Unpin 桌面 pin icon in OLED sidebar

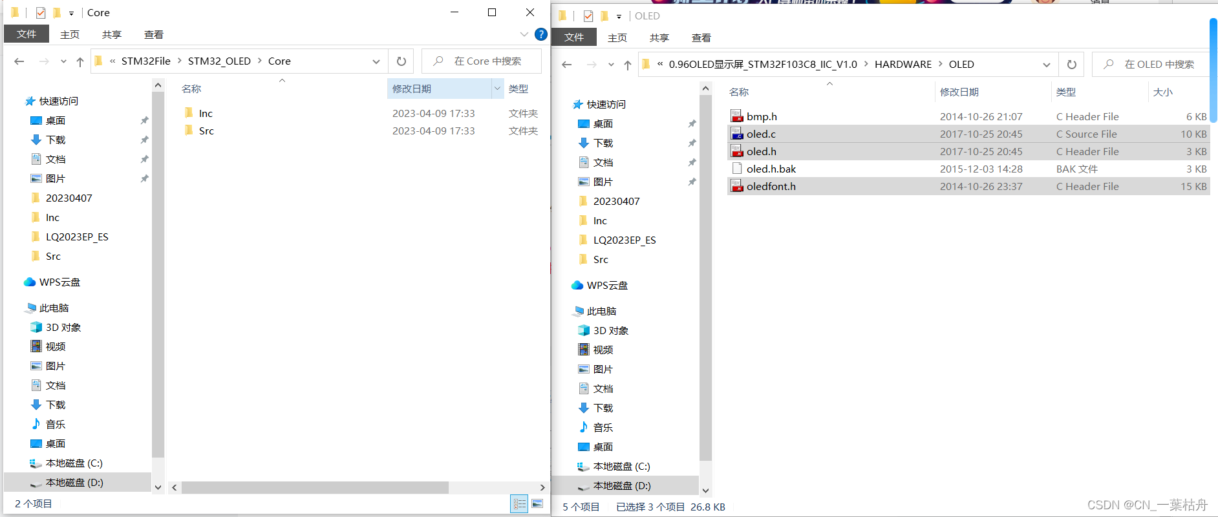pyautogui.click(x=692, y=124)
